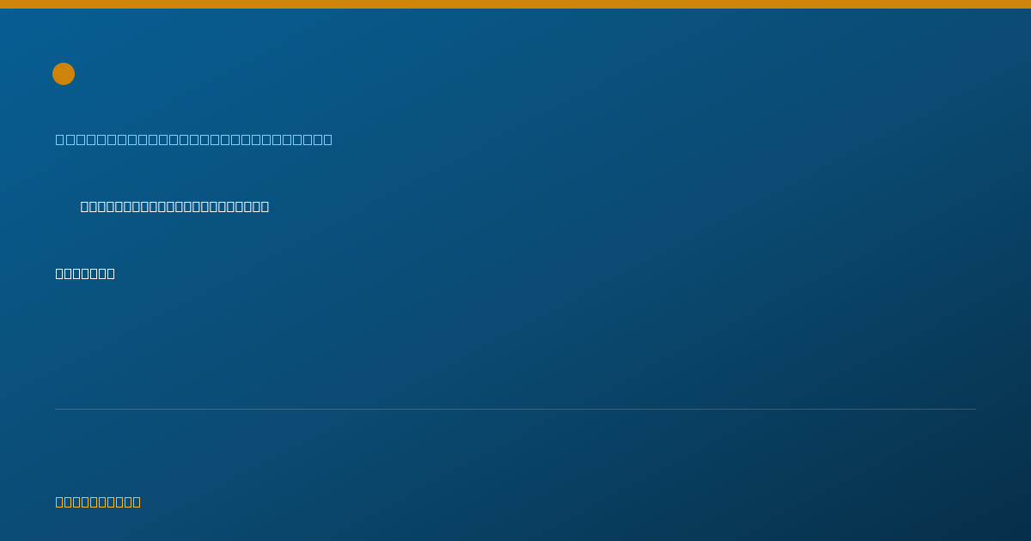Screen dimensions: 1031x541
Task: Open the yellow footer text link
Action: (98, 501)
